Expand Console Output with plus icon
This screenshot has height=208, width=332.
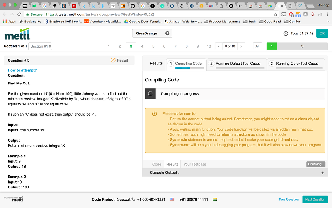[x=322, y=173]
